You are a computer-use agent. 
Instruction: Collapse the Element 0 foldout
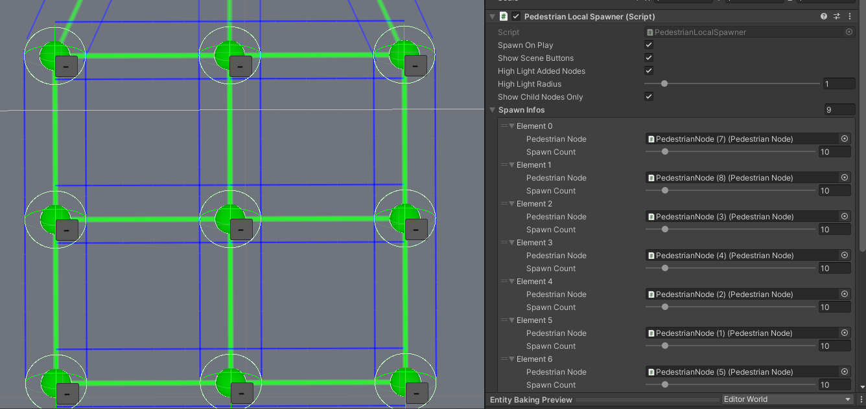pyautogui.click(x=512, y=126)
